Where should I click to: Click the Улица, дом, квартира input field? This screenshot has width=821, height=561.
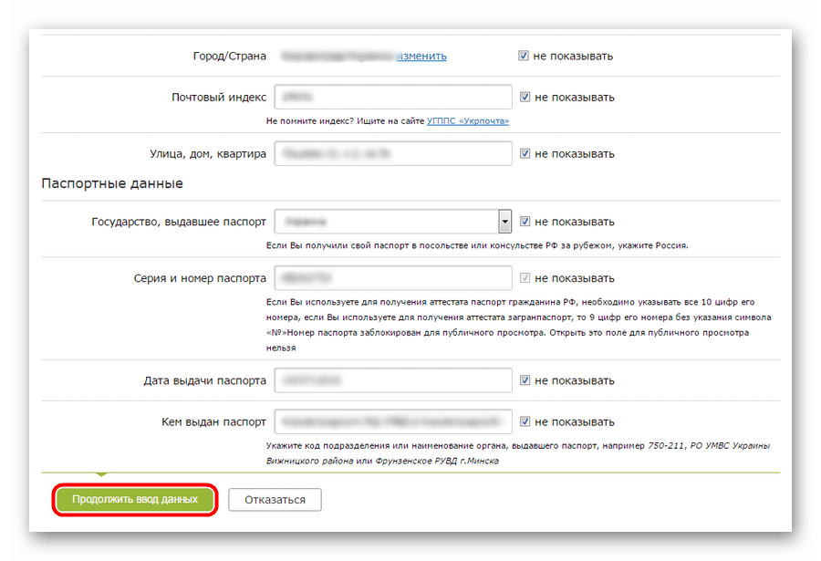pyautogui.click(x=392, y=153)
